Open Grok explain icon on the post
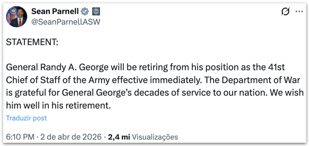Image resolution: width=309 pixels, height=146 pixels. 285,12
